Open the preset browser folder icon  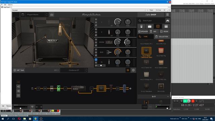(23, 14)
